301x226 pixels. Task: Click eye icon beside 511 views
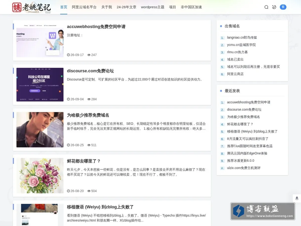tap(89, 145)
